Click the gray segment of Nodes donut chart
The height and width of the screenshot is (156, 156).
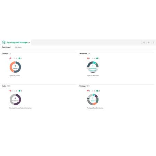tap(11, 99)
